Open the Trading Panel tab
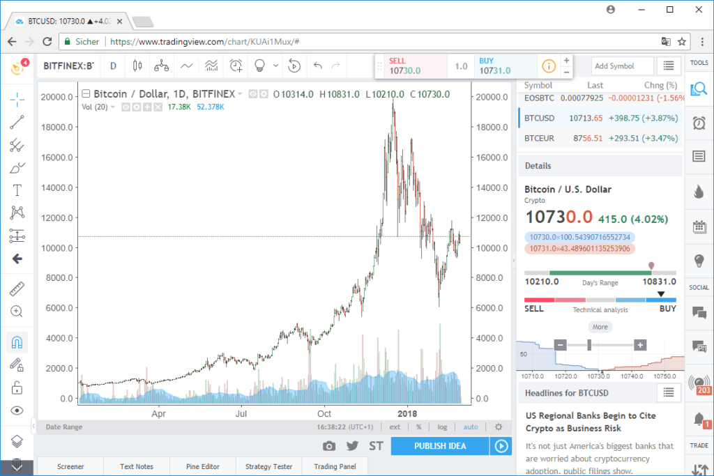This screenshot has width=714, height=476. click(x=335, y=466)
